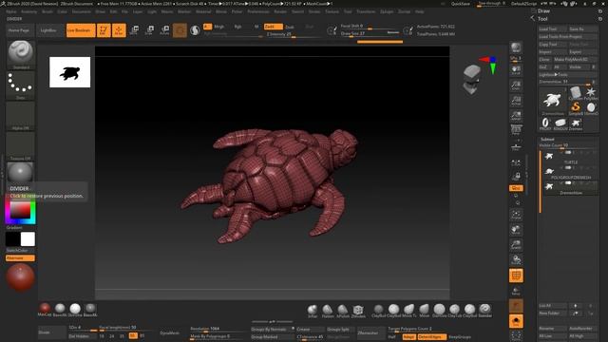Select the Cylinder3D tool thumbnail
The height and width of the screenshot is (342, 608).
pyautogui.click(x=576, y=93)
